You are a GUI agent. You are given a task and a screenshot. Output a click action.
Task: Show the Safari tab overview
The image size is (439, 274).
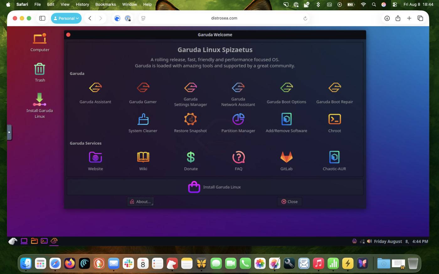point(420,18)
